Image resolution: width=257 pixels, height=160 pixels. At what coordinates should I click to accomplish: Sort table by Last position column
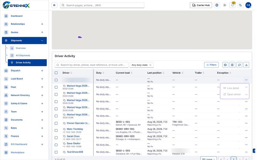click(x=156, y=73)
